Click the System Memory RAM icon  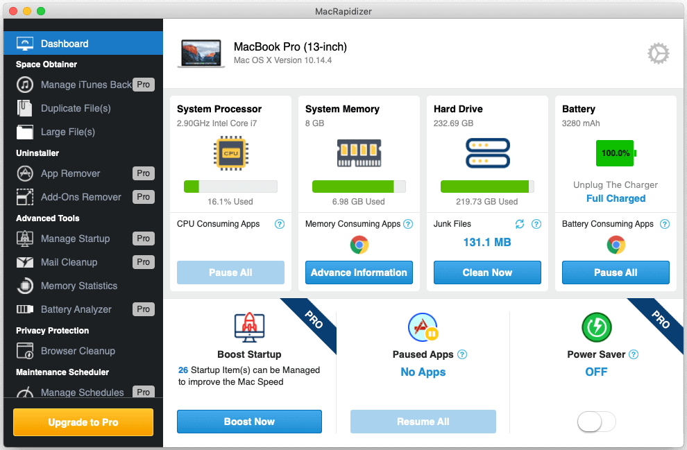(x=359, y=153)
